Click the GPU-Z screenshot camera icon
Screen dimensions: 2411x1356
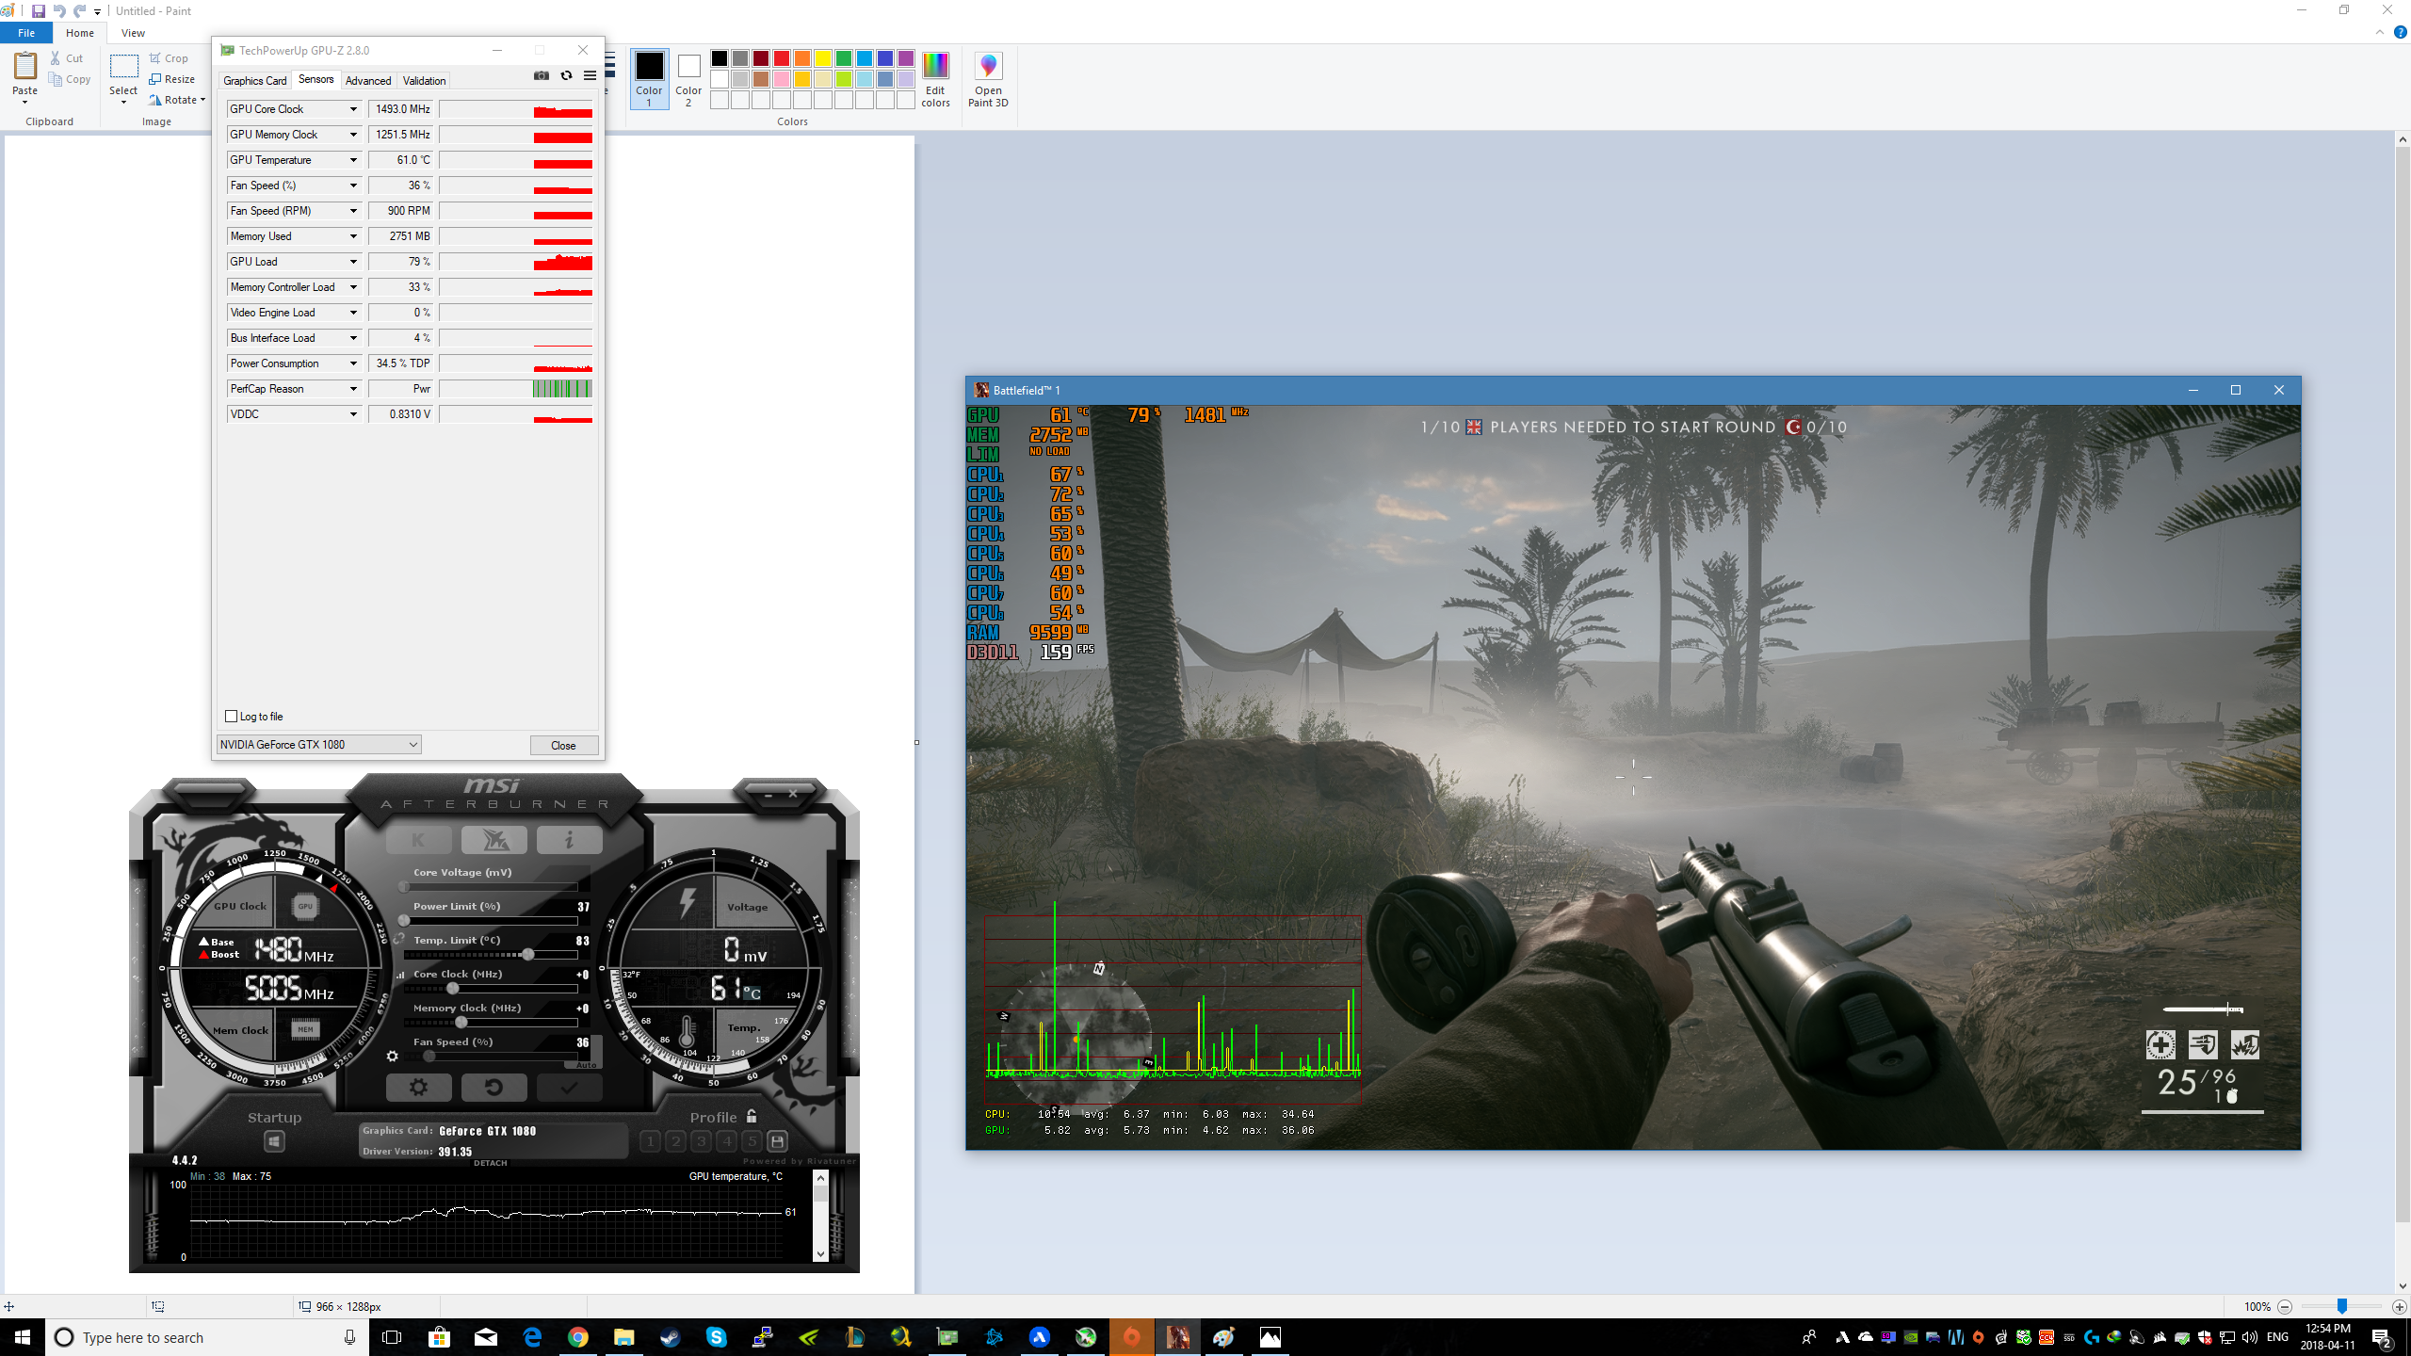click(x=542, y=76)
